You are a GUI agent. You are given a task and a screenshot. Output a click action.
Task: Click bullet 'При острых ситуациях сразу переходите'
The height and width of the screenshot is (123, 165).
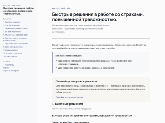coord(95,63)
